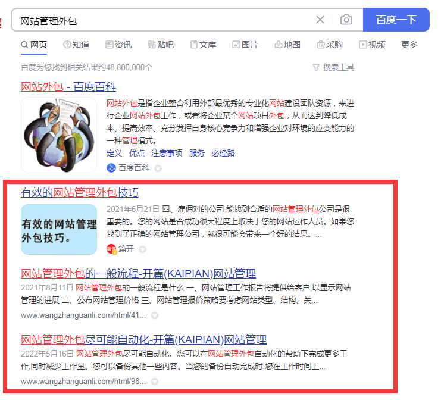
Task: Expand dropdown arrow beside html/41 URL
Action: pos(155,315)
